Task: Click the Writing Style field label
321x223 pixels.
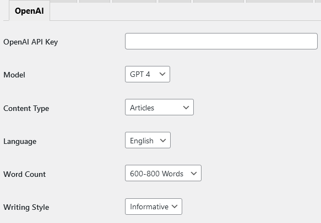Action: 26,207
